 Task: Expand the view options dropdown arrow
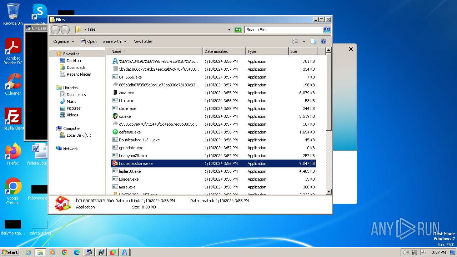(x=304, y=41)
